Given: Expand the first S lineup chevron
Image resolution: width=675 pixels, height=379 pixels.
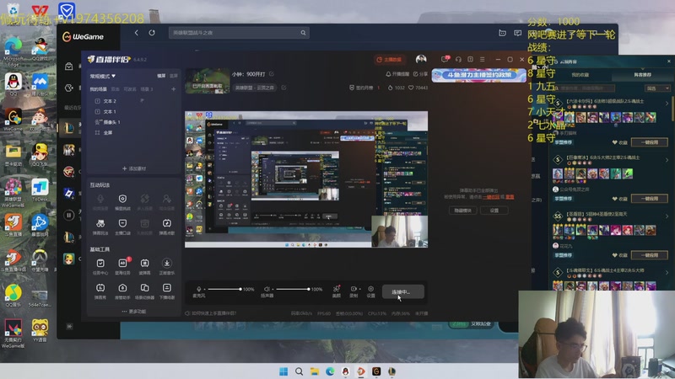Looking at the screenshot, I should coord(667,103).
